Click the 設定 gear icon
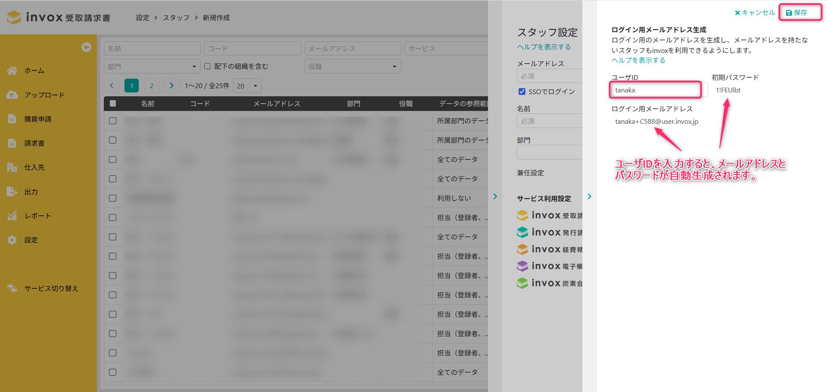Viewport: 827px width, 392px height. (x=12, y=240)
